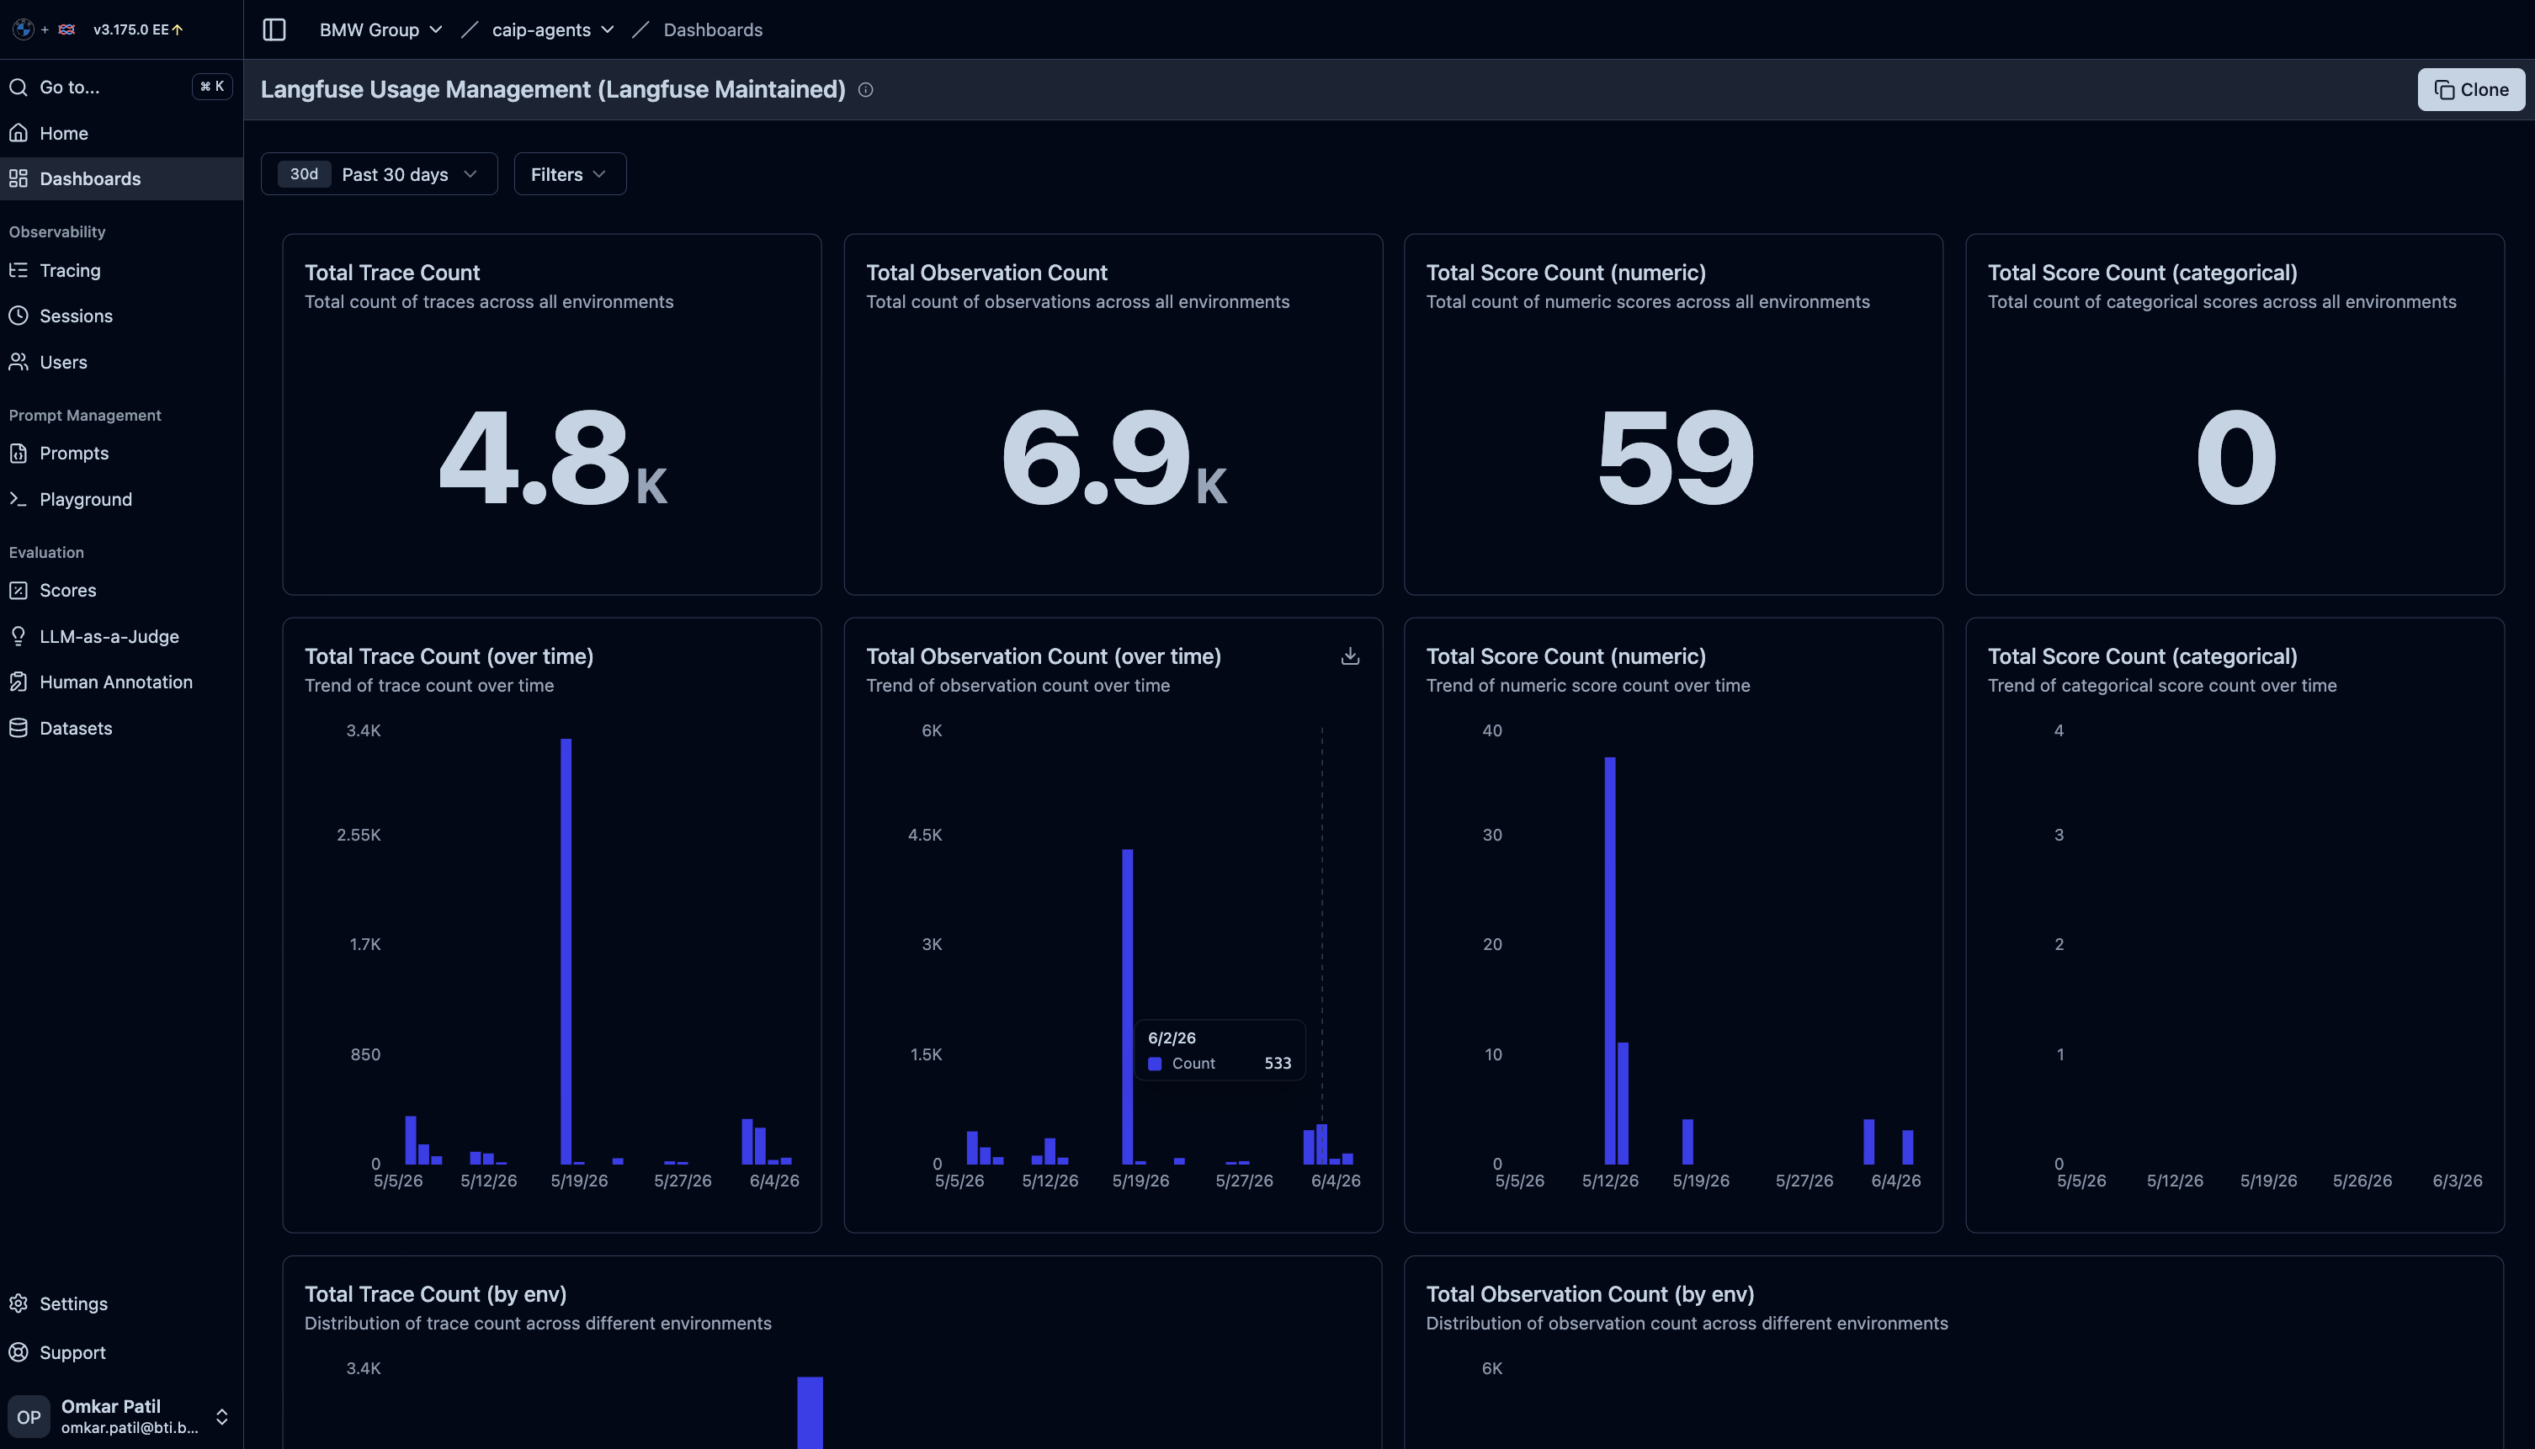Viewport: 2535px width, 1449px height.
Task: Go to the Users page
Action: pyautogui.click(x=120, y=361)
